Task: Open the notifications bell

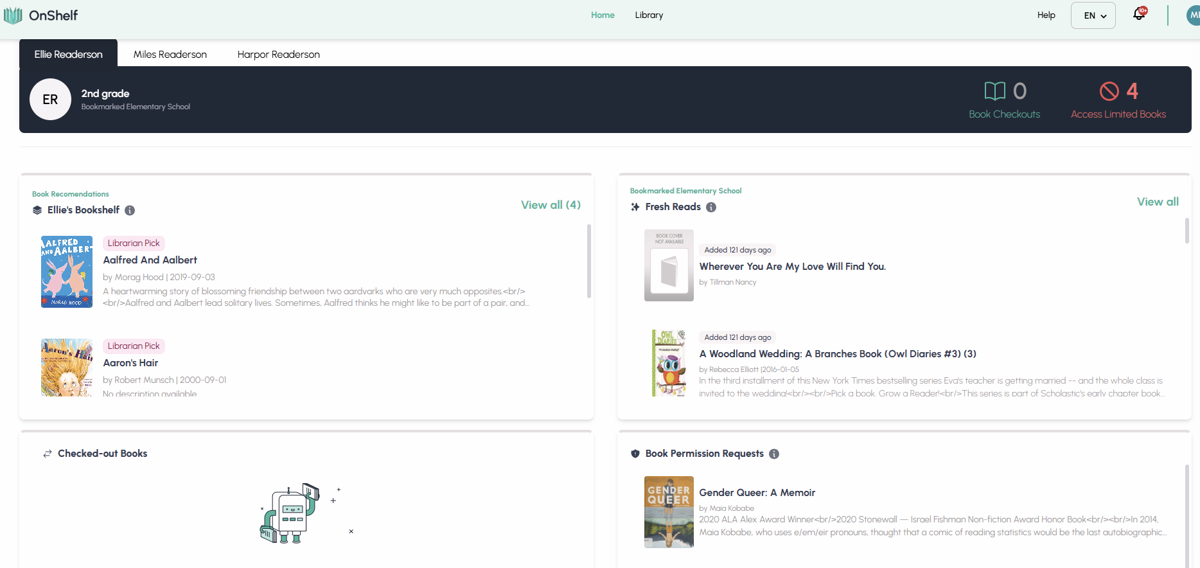Action: (1139, 15)
